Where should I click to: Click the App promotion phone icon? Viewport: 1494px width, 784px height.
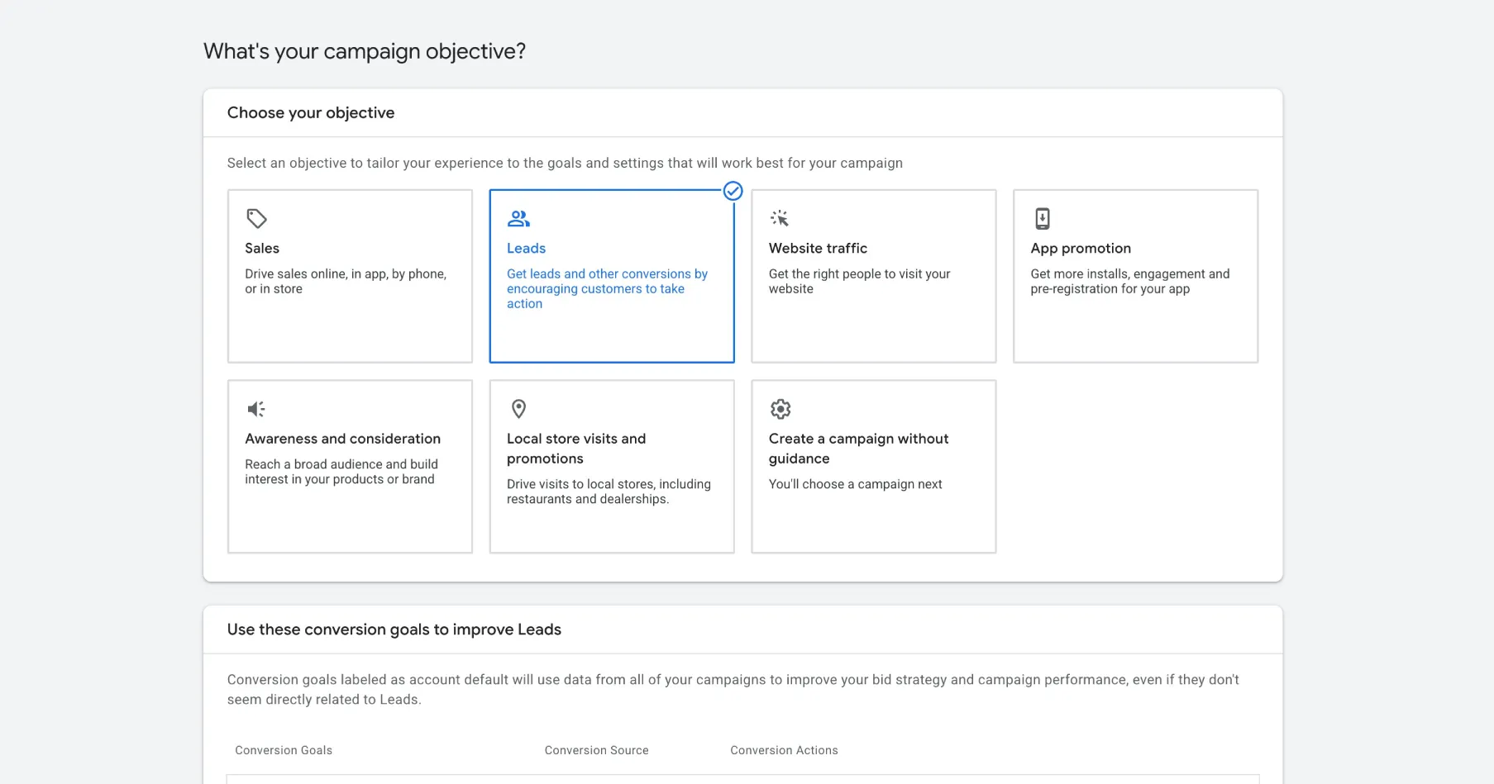[1042, 219]
